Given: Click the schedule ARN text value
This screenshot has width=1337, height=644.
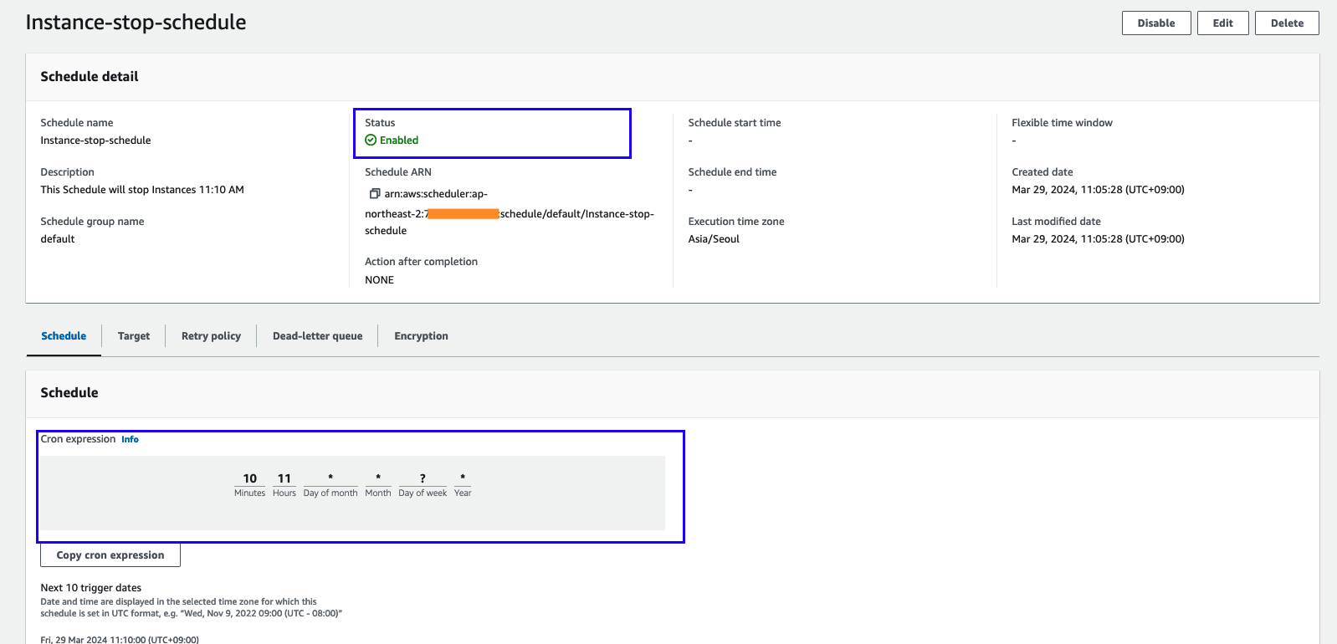Looking at the screenshot, I should coord(509,213).
